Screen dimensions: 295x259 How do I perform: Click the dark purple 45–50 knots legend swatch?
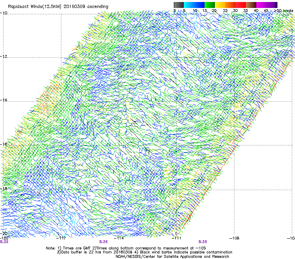click(x=272, y=5)
